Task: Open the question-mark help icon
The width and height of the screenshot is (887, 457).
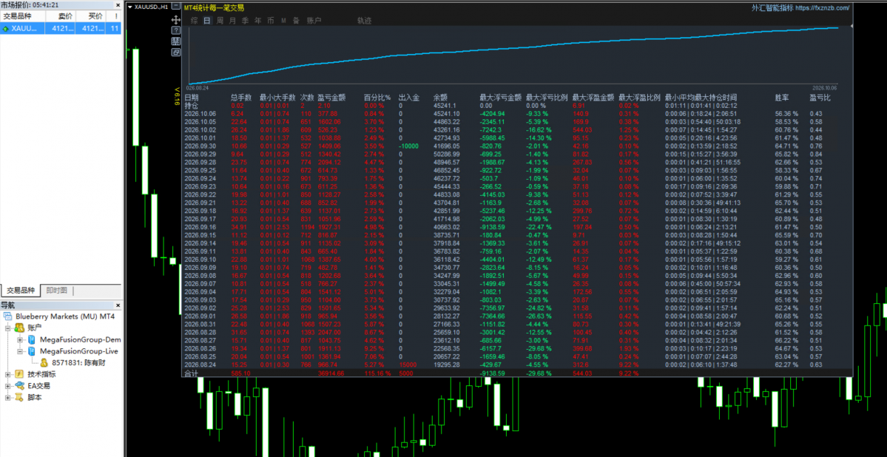Action: point(176,30)
